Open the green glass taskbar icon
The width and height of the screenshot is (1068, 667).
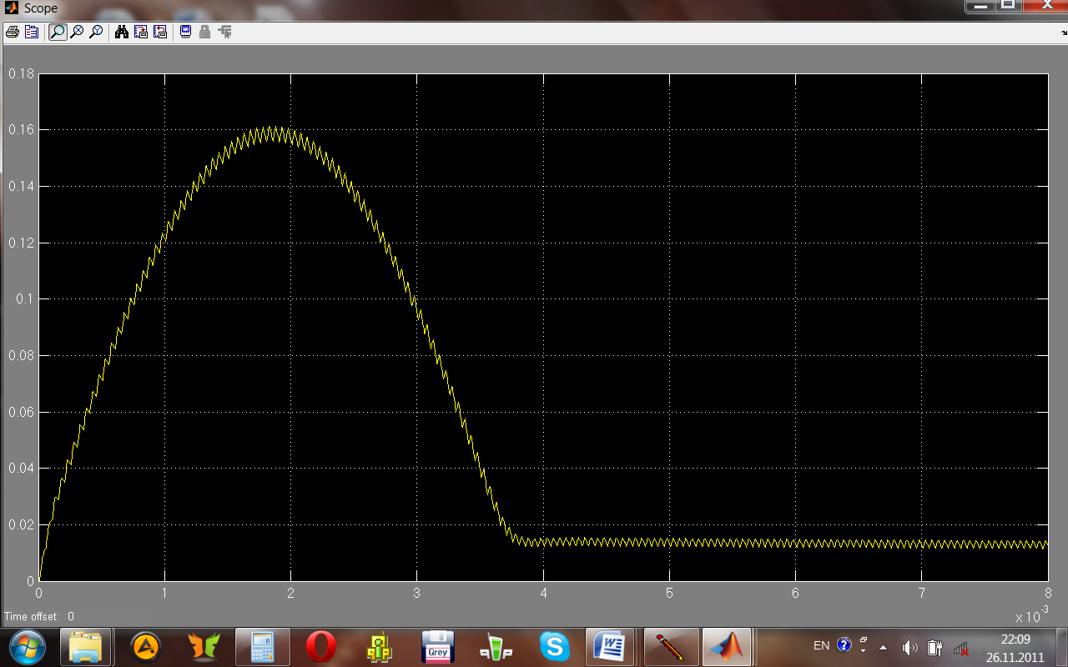pyautogui.click(x=496, y=647)
